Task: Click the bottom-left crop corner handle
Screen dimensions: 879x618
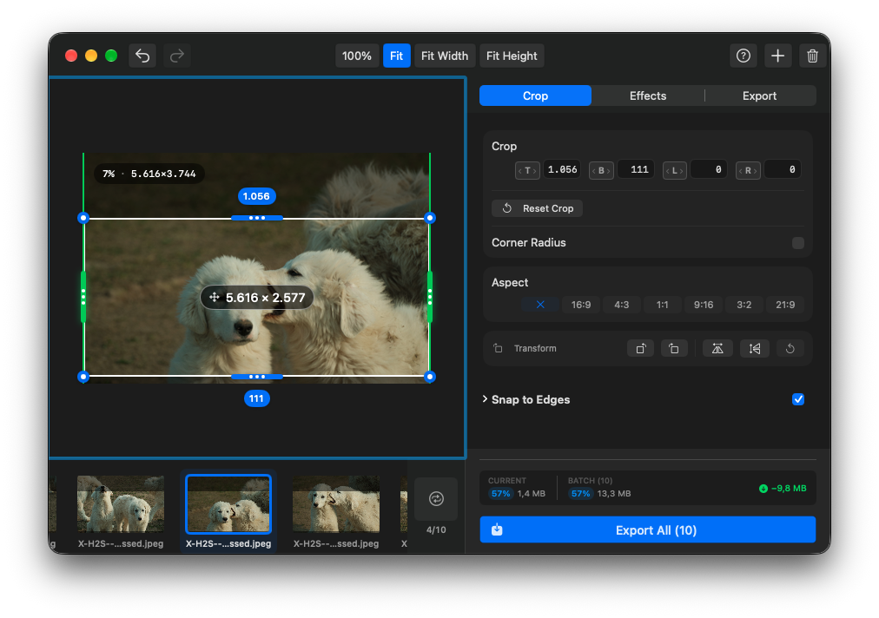Action: (83, 377)
